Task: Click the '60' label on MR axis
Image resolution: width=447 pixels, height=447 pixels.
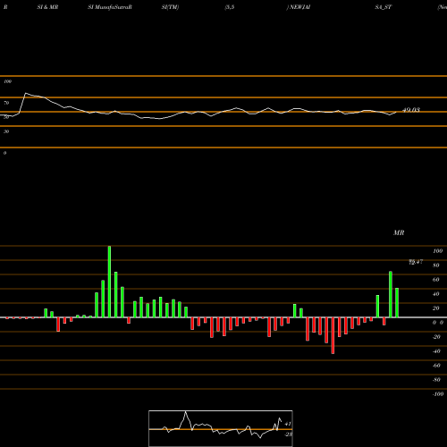Action: [x=436, y=280]
